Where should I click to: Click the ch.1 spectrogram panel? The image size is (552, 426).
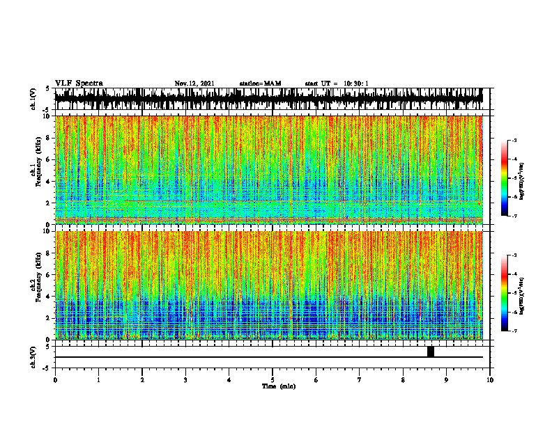pyautogui.click(x=273, y=170)
